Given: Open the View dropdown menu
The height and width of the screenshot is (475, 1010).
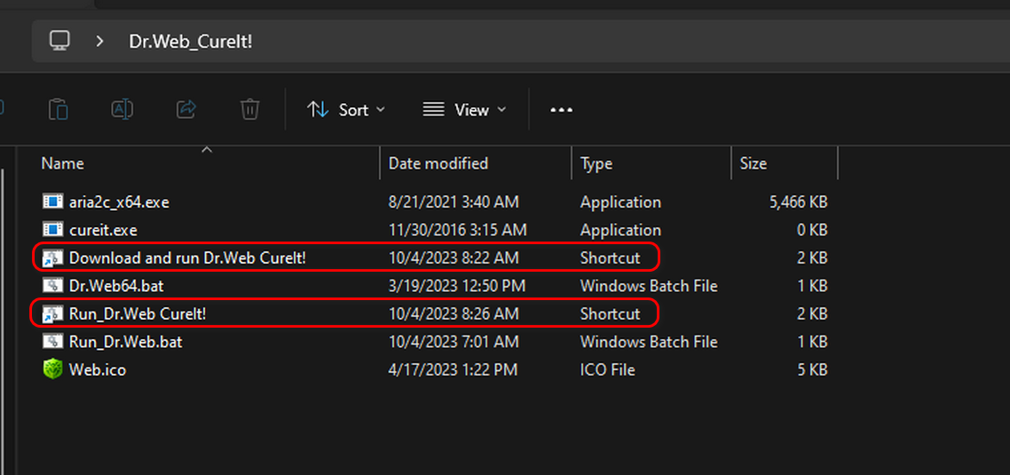Looking at the screenshot, I should tap(464, 110).
